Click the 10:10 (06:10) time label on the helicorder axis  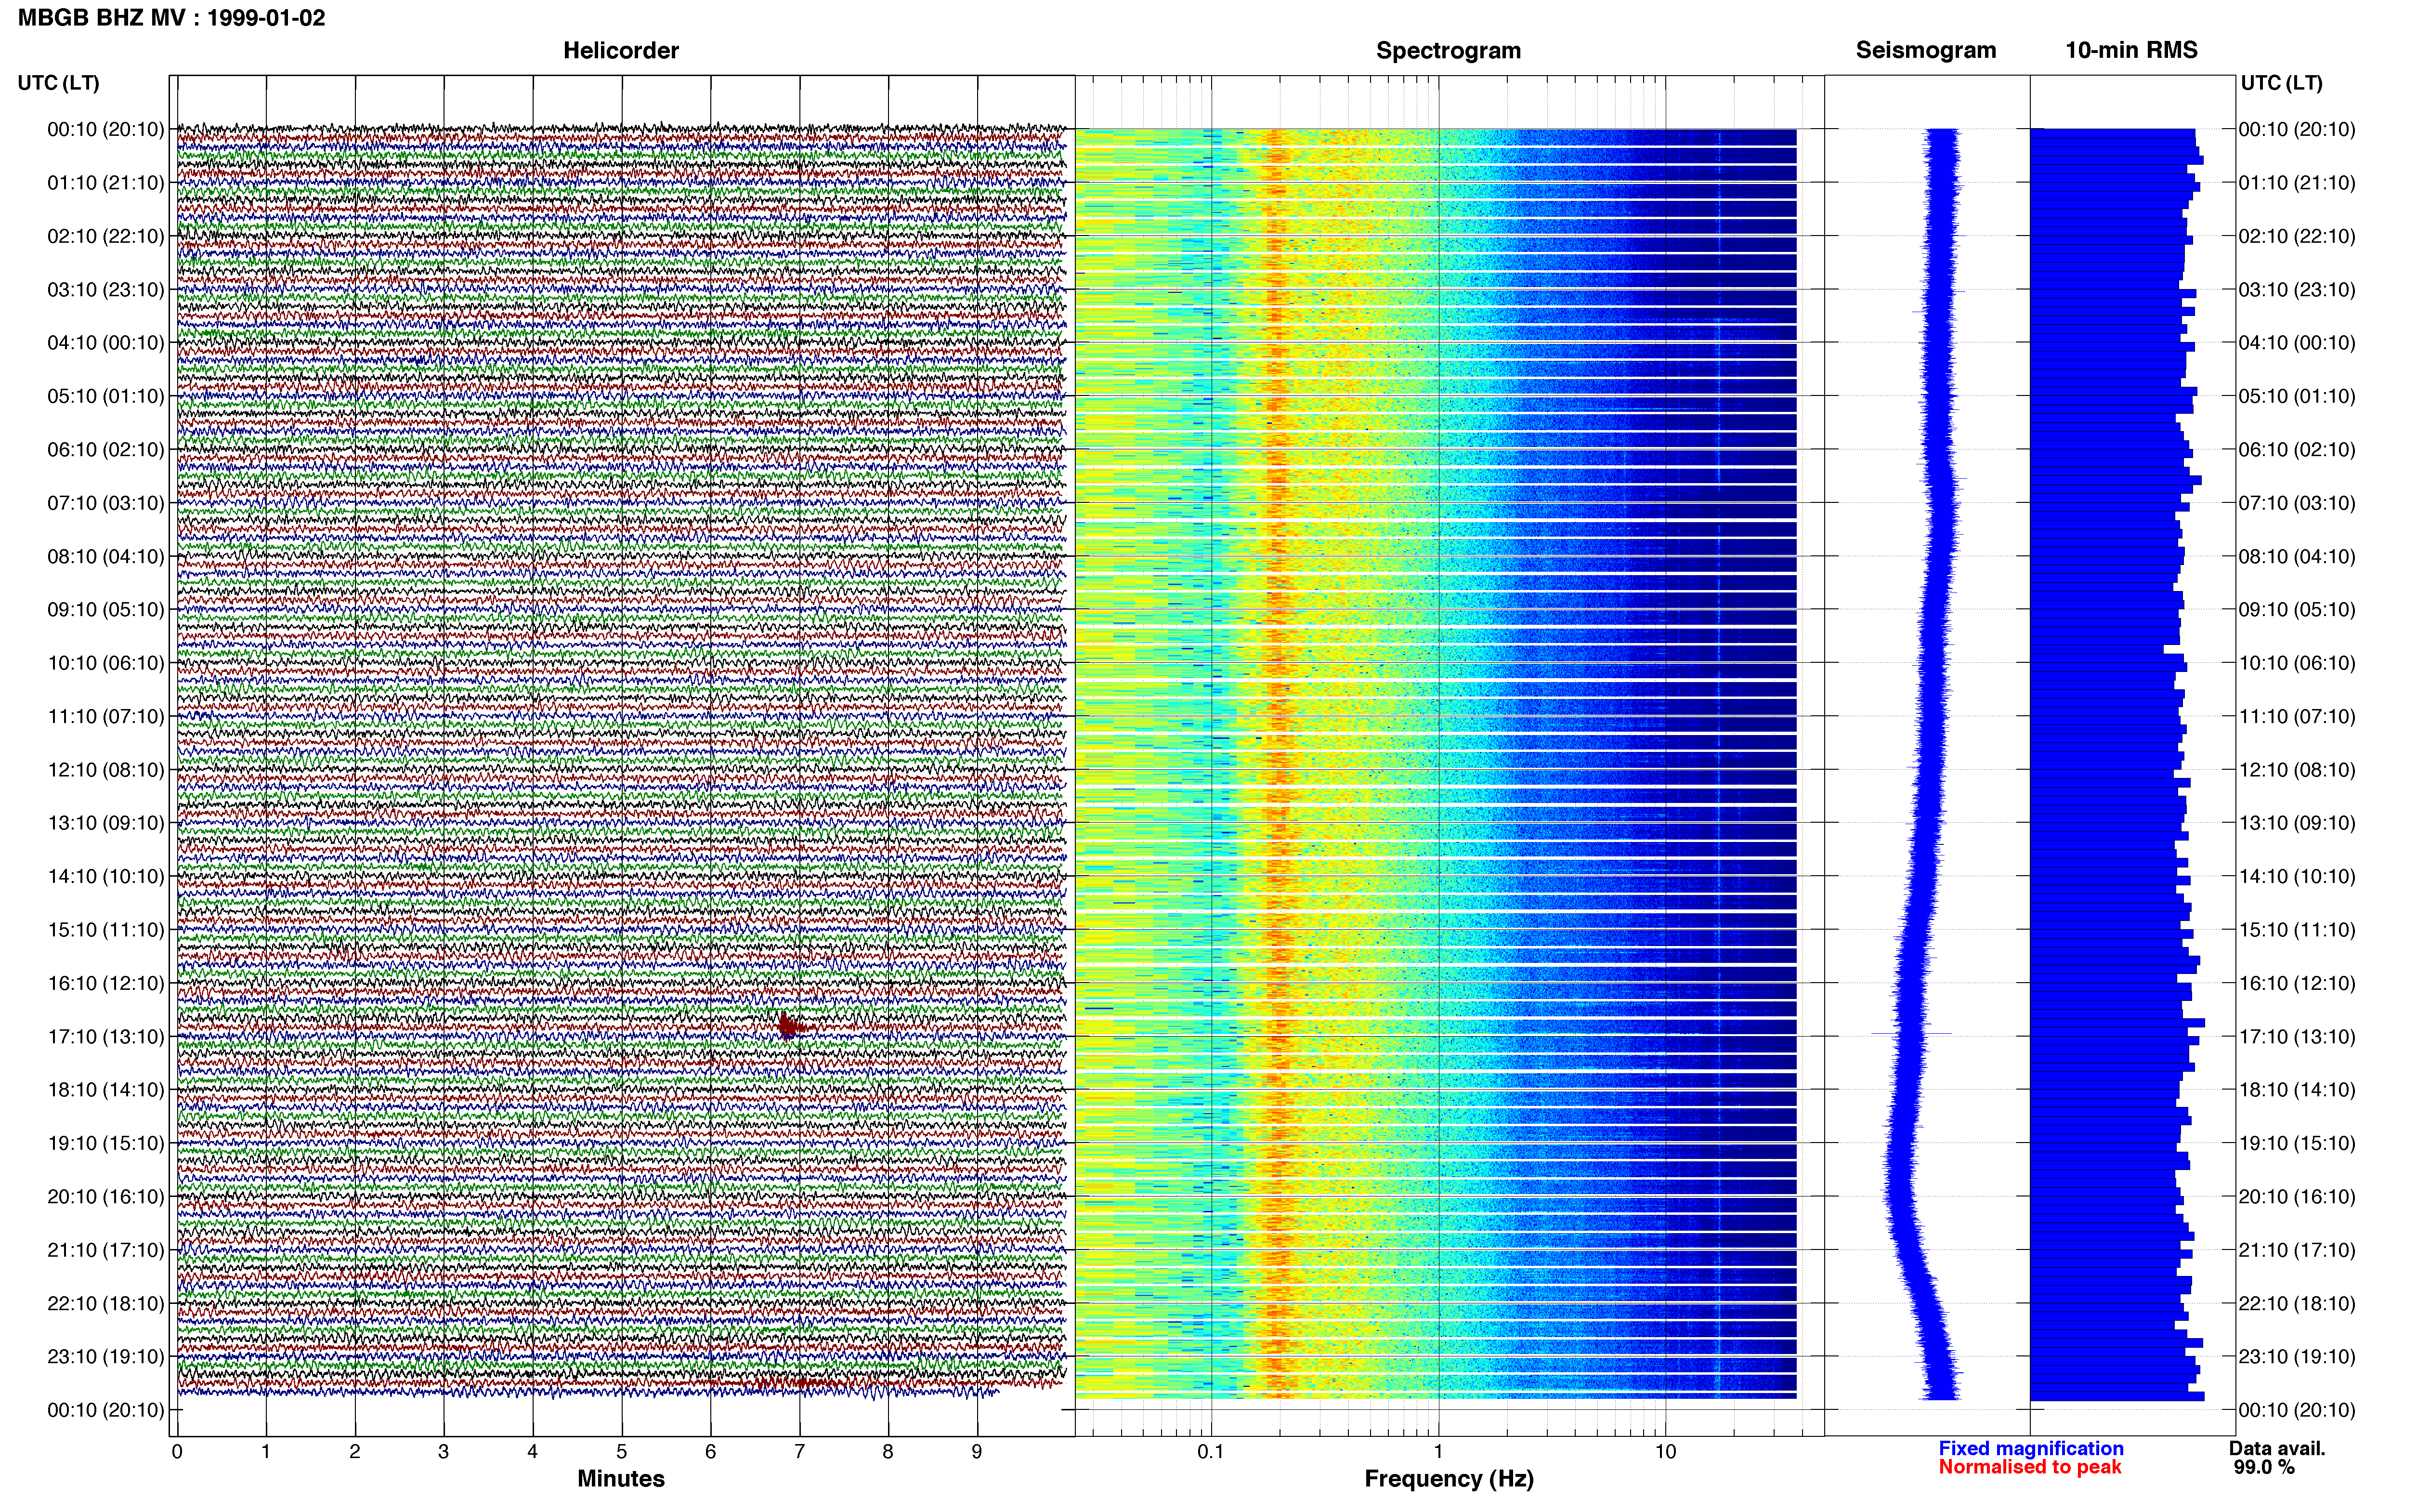[106, 663]
